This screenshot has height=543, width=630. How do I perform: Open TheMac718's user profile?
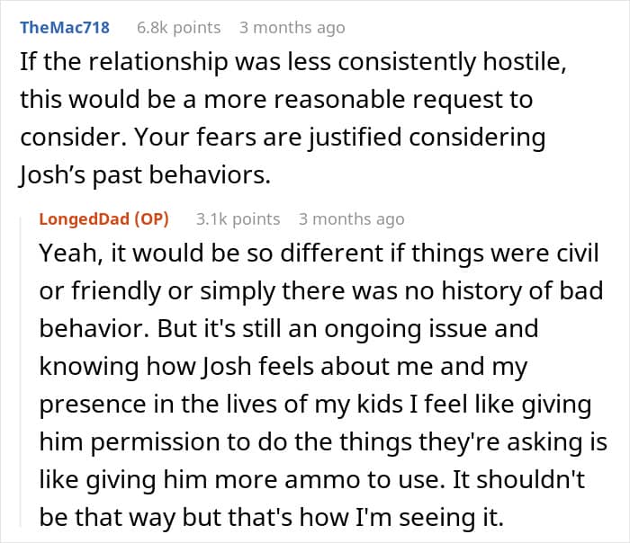pos(65,28)
